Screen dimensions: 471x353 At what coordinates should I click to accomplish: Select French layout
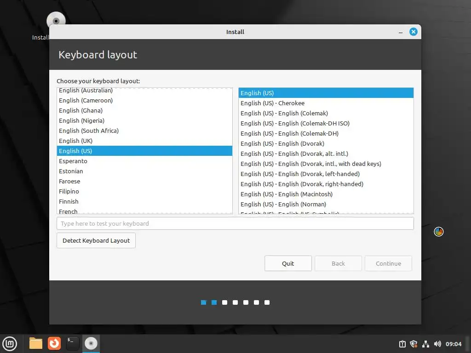click(x=144, y=211)
